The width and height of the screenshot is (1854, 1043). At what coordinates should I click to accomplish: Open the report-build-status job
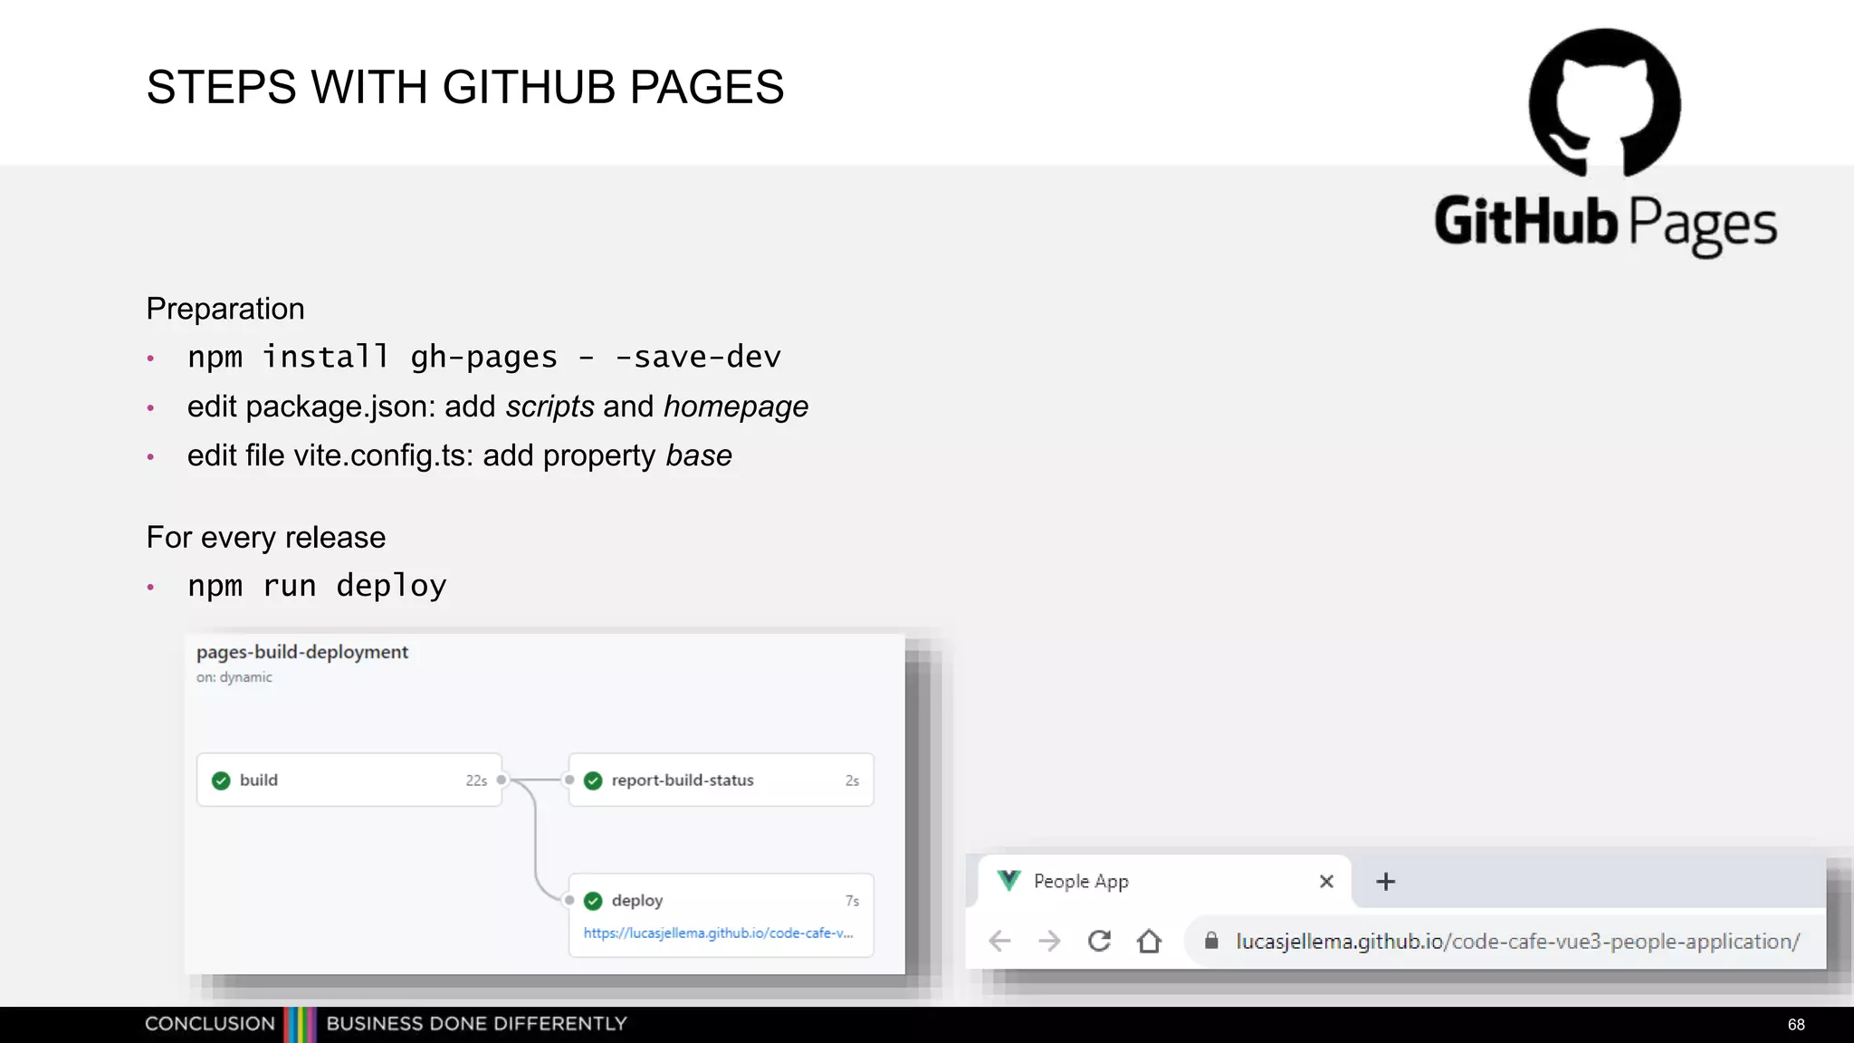pyautogui.click(x=721, y=780)
